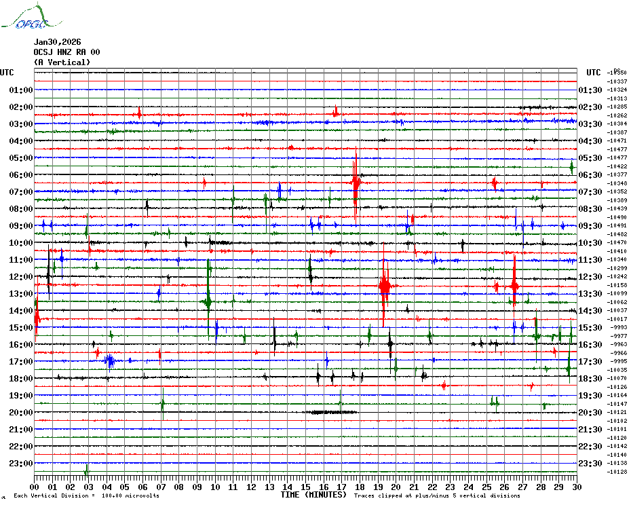Click the 08:30 half-hour label
This screenshot has height=505, width=631.
point(590,208)
